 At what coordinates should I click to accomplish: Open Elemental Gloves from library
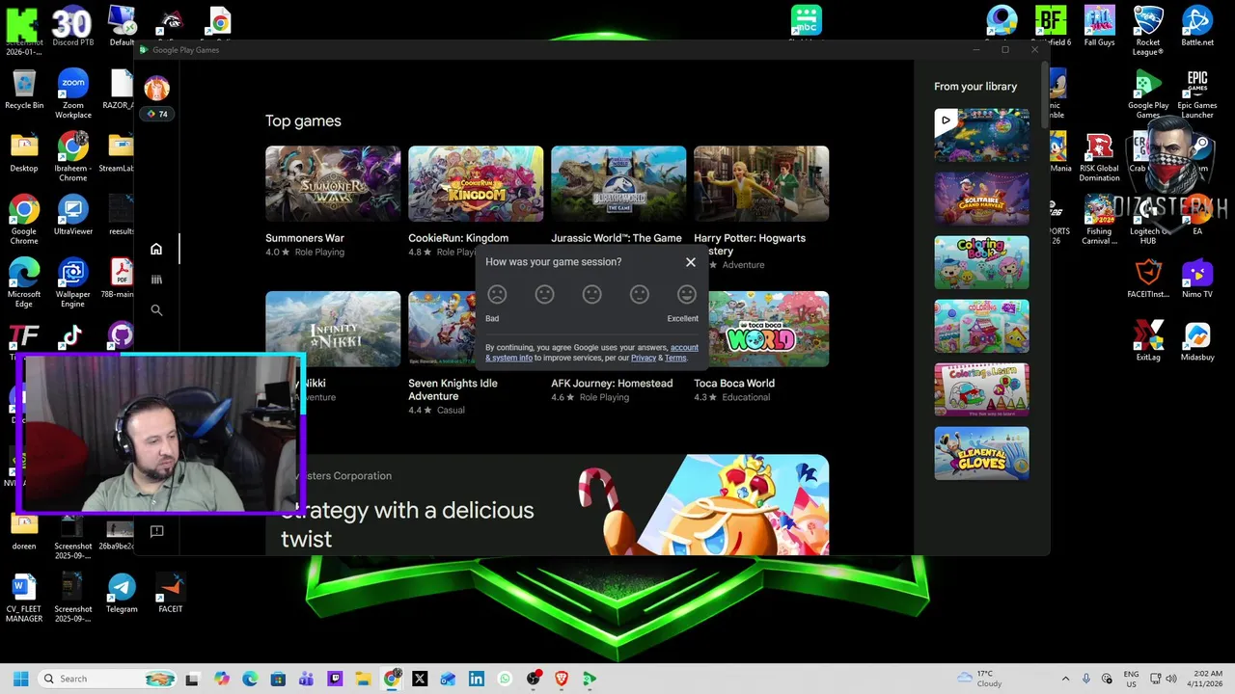[x=981, y=453]
